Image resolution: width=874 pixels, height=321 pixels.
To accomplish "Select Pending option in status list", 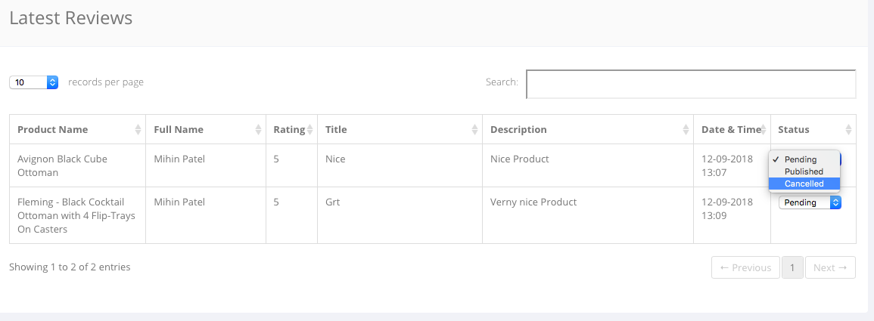I will tap(801, 159).
